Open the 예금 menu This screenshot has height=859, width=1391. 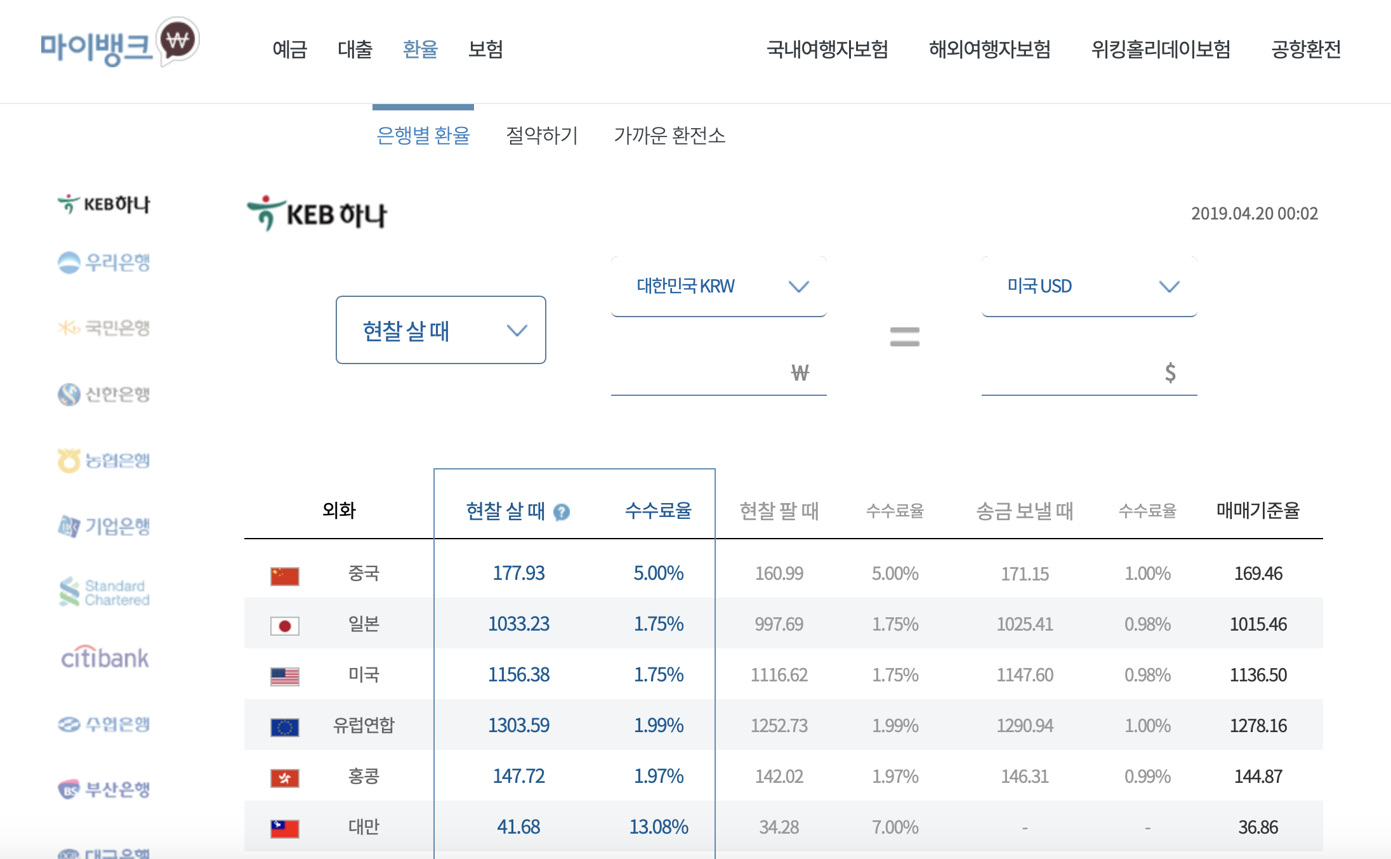[290, 49]
